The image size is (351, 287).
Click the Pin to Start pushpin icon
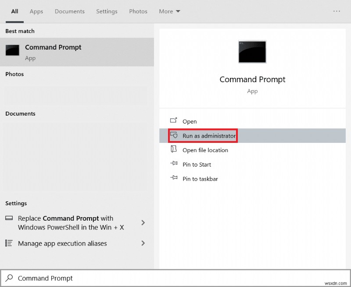[174, 164]
